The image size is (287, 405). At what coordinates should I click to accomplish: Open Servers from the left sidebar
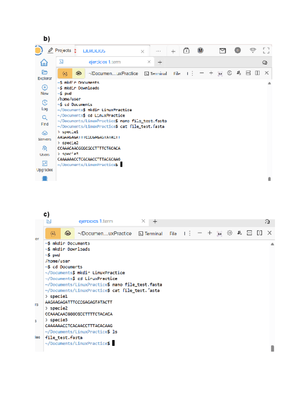point(44,134)
